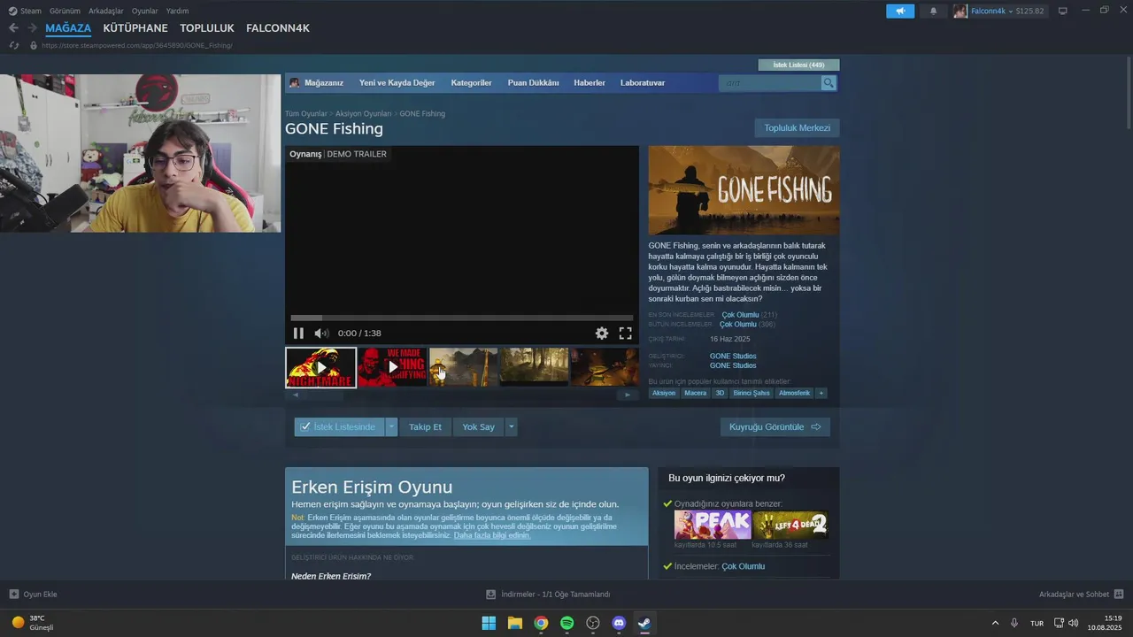Open Arkadaşlar ve Sohbet panel

click(x=1081, y=595)
